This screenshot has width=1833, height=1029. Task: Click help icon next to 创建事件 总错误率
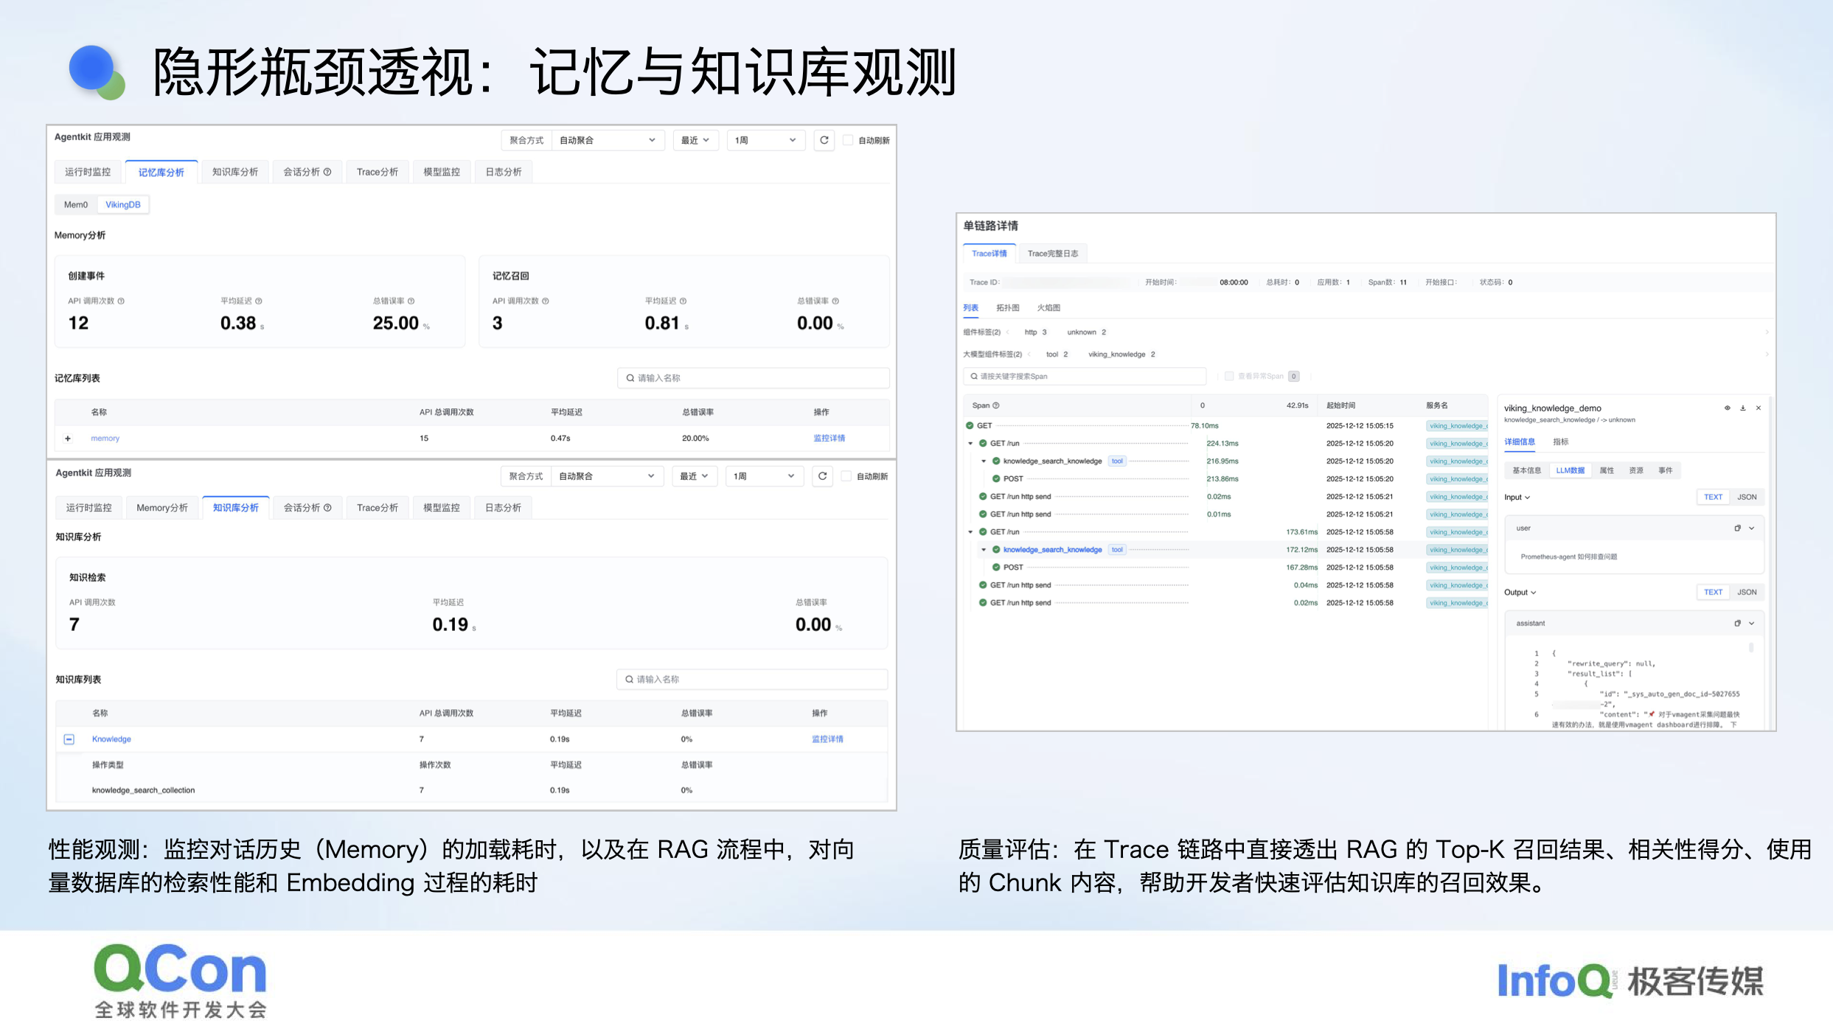click(411, 301)
